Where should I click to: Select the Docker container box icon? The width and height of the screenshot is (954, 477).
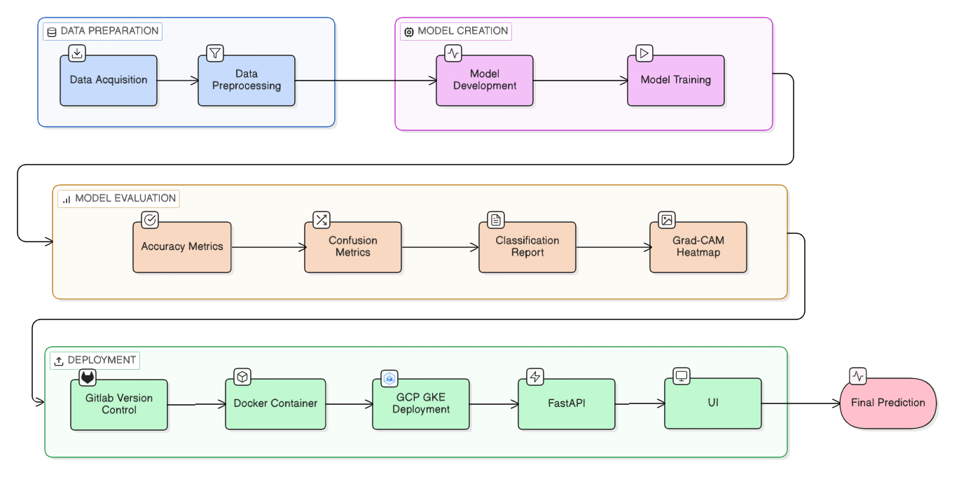tap(242, 375)
